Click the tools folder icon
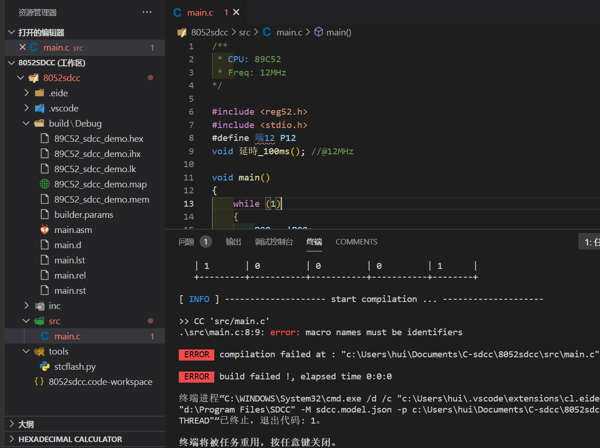Viewport: 600px width, 448px height. (39, 351)
